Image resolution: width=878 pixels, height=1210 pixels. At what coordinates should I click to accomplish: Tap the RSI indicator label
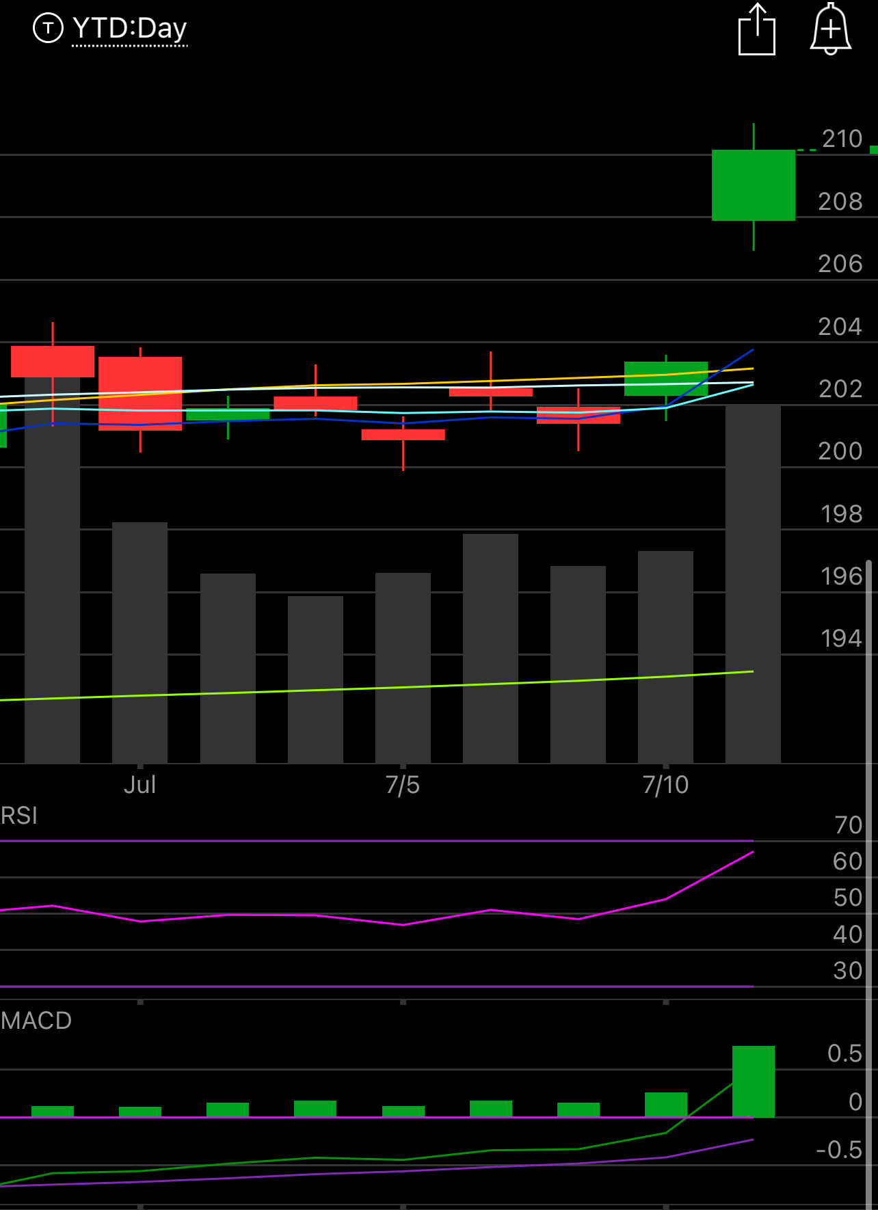coord(19,816)
